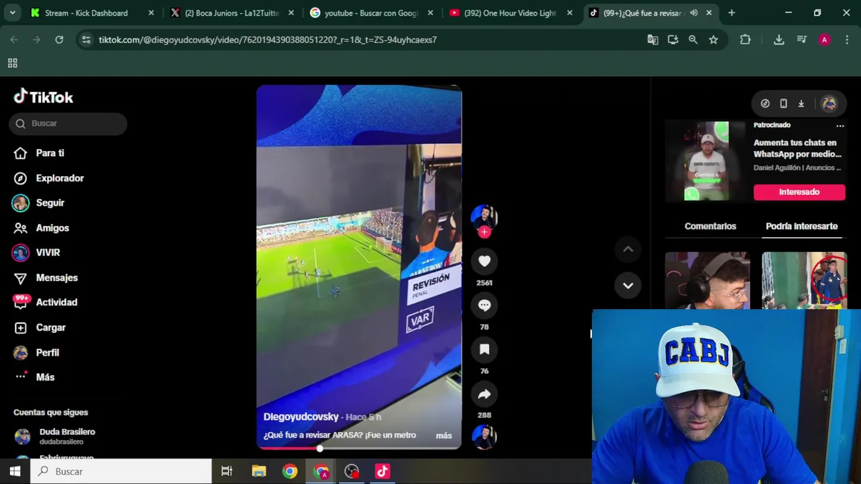The height and width of the screenshot is (484, 861).
Task: Open the Chrome extensions puzzle icon
Action: (745, 40)
